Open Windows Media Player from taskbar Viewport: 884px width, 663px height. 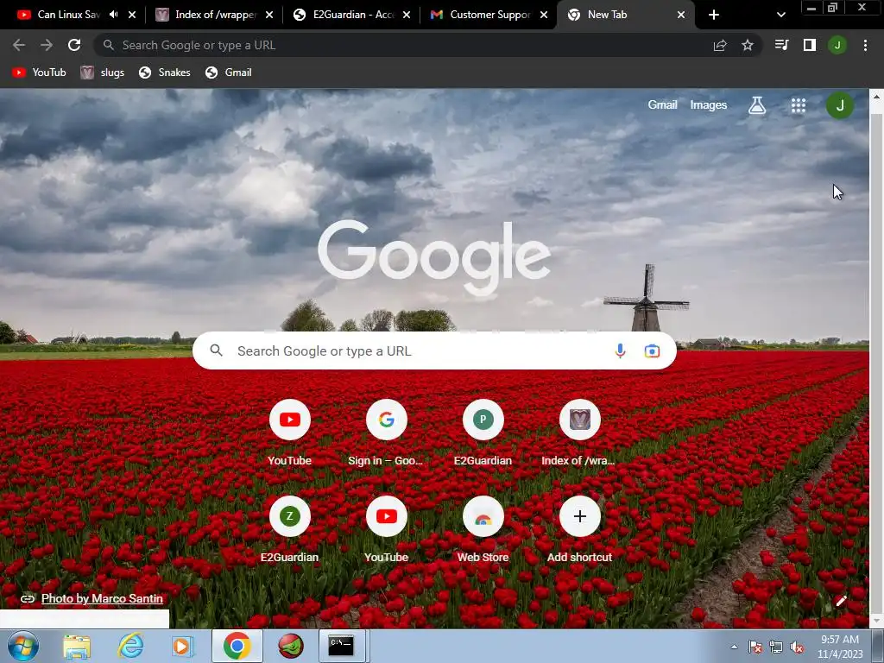pos(182,646)
